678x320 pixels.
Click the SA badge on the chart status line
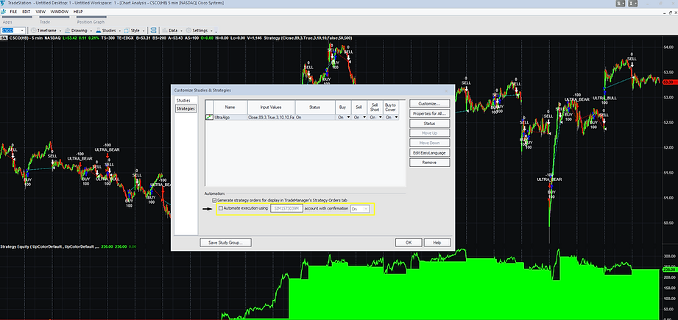pyautogui.click(x=3, y=38)
